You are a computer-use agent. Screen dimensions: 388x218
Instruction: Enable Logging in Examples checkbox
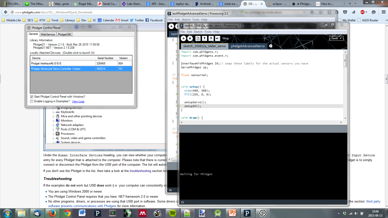[x=32, y=101]
